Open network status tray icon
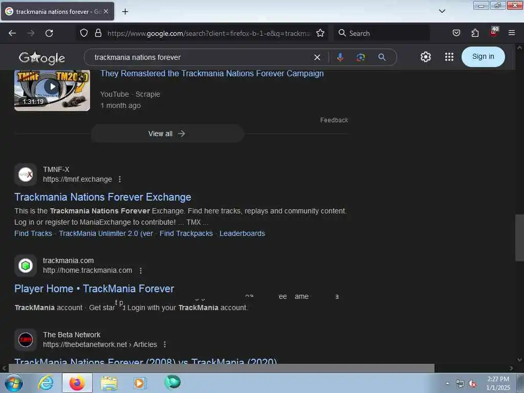The width and height of the screenshot is (524, 393). pos(460,384)
